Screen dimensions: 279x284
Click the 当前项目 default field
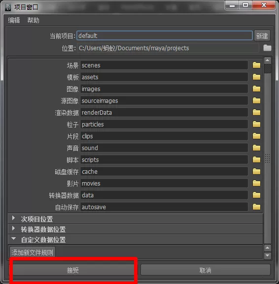pos(164,35)
